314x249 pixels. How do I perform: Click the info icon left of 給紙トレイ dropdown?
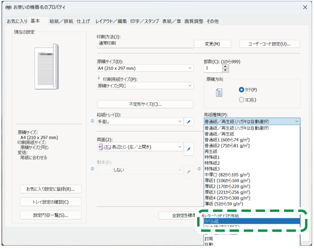point(93,121)
